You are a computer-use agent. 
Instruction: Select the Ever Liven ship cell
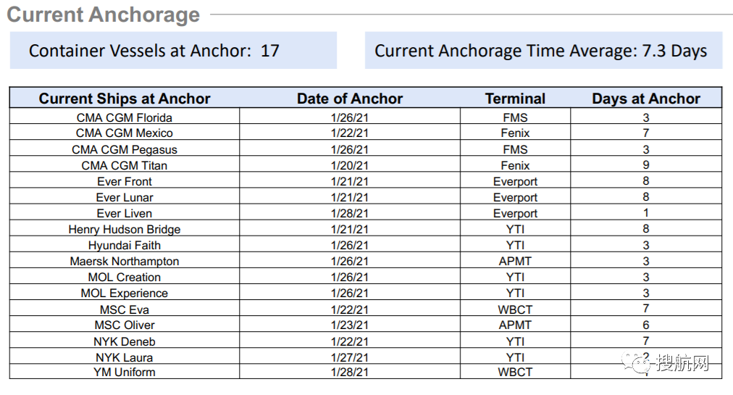coord(125,213)
